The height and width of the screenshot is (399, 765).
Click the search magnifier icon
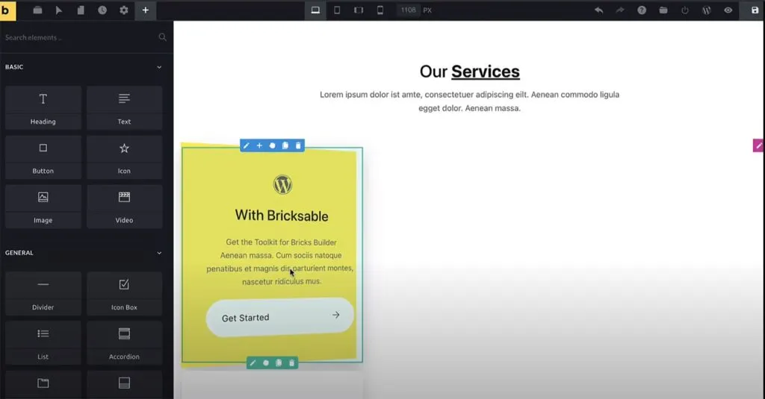(x=162, y=37)
